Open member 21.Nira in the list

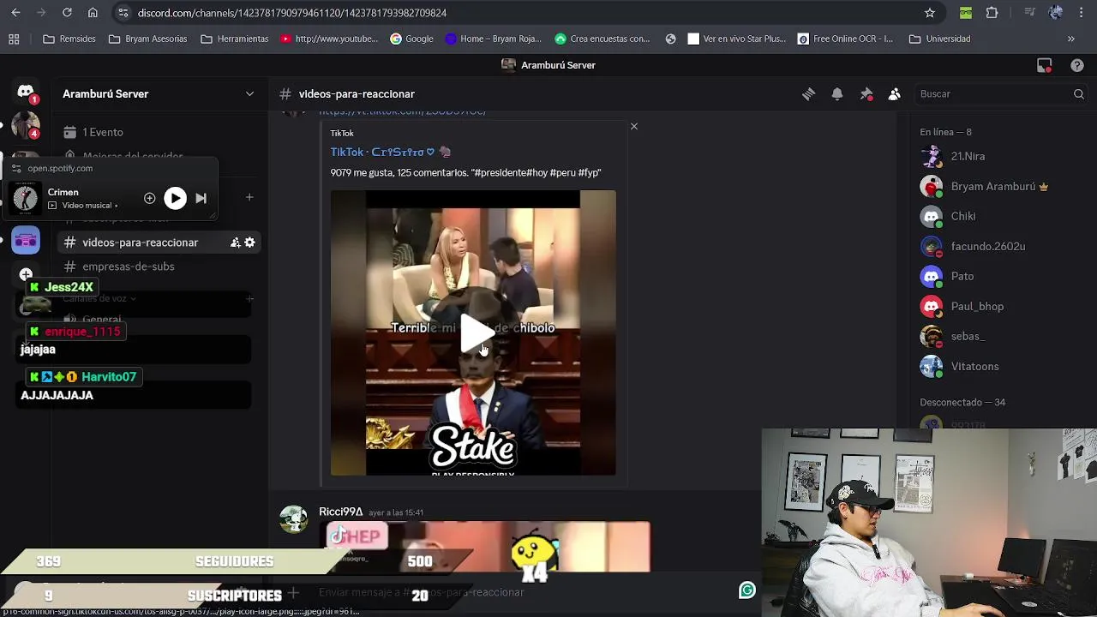pos(968,156)
